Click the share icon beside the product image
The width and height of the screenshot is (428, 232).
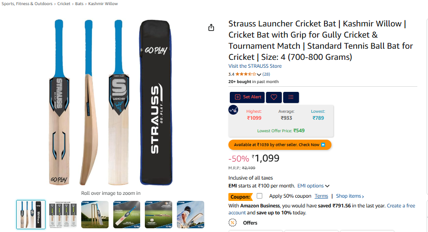pyautogui.click(x=211, y=27)
